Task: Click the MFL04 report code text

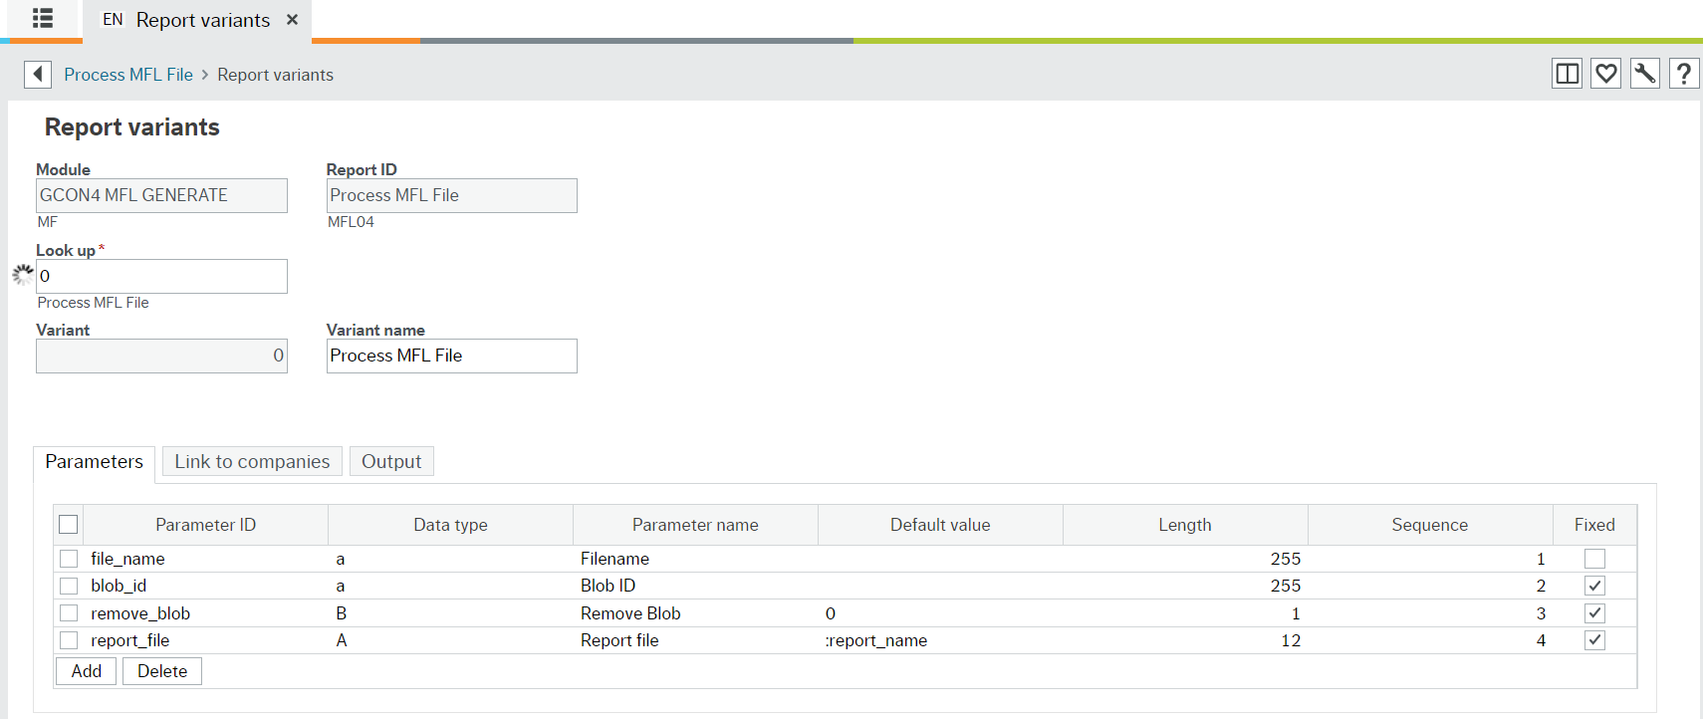Action: 351,222
